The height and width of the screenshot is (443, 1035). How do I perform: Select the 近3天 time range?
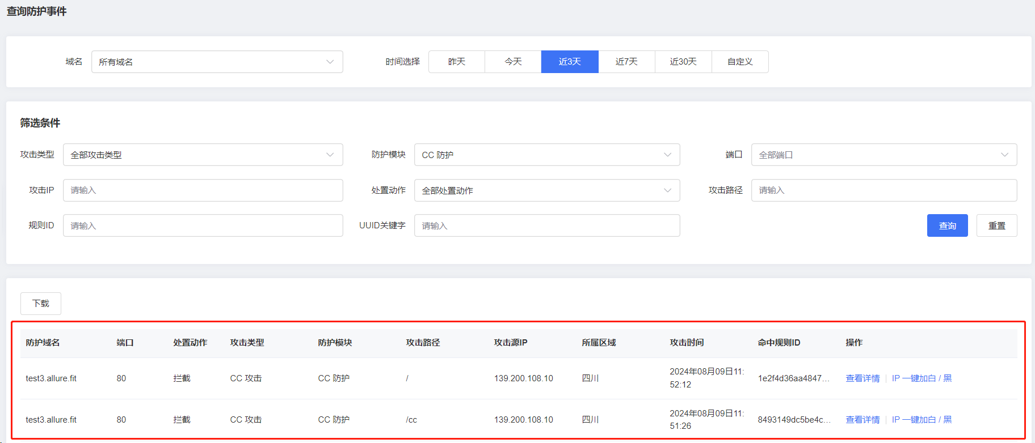pos(570,62)
